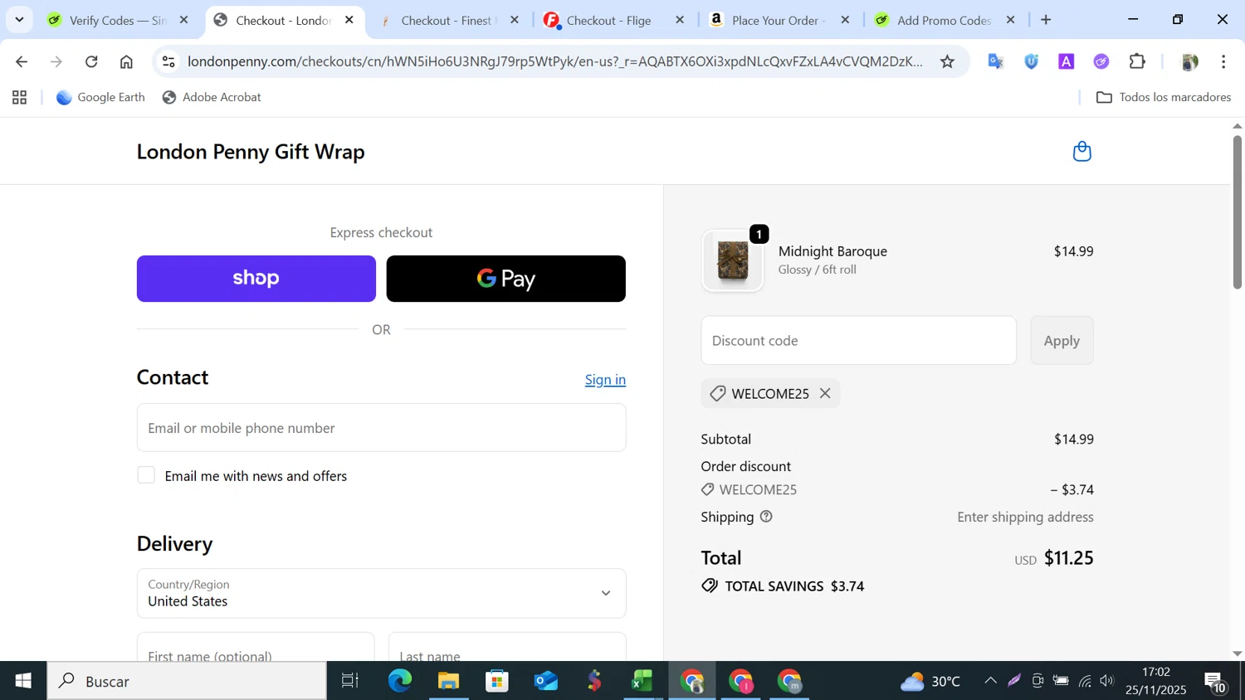Viewport: 1245px width, 700px height.
Task: Go back to previous page
Action: [22, 61]
